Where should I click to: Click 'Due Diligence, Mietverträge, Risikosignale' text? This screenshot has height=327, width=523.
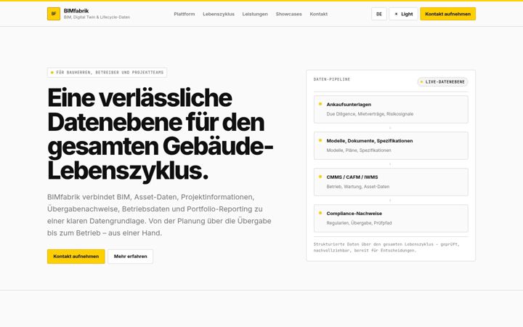pyautogui.click(x=370, y=114)
